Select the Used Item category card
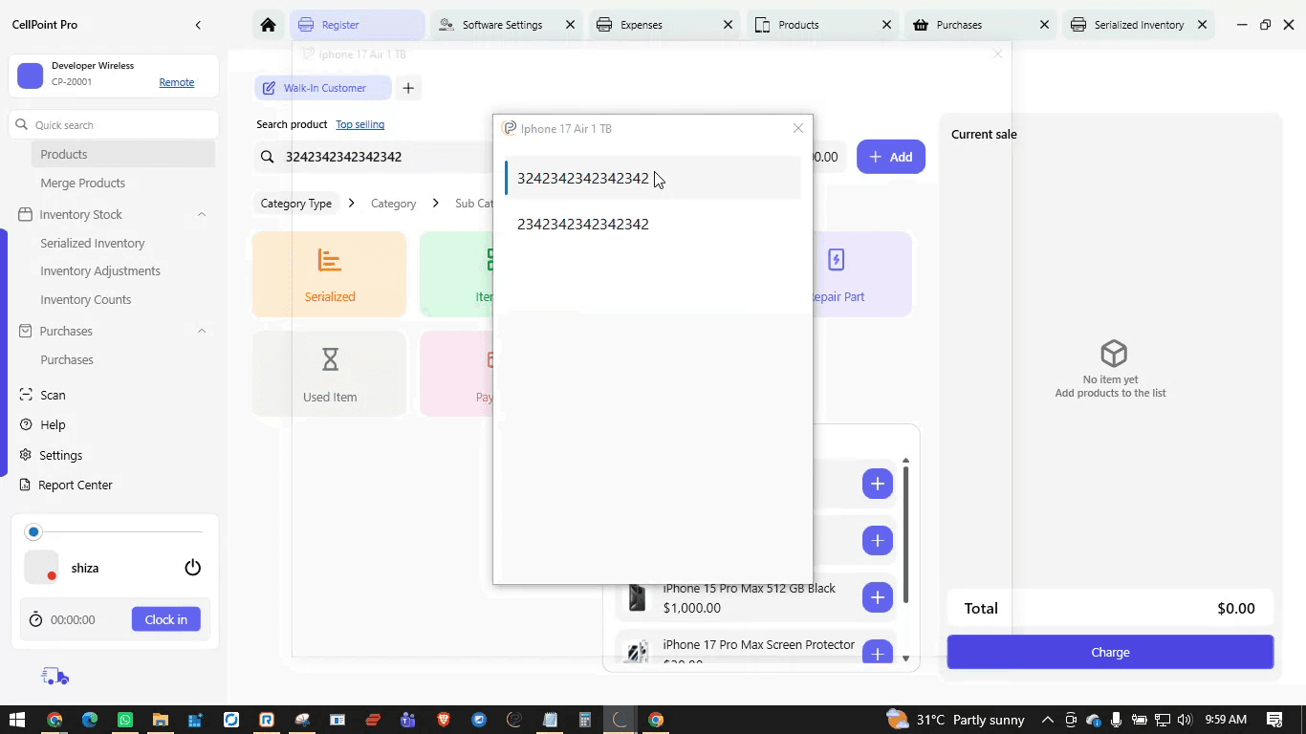 (330, 374)
